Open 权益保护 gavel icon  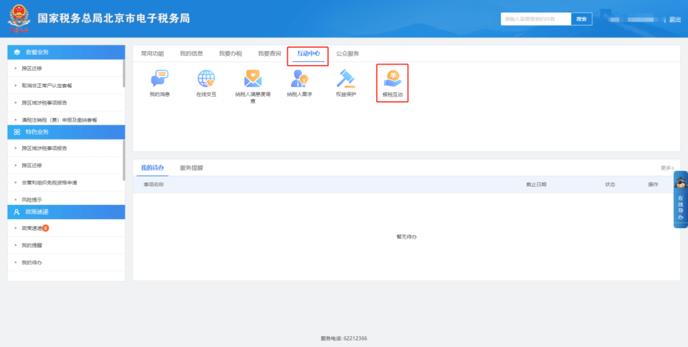[x=346, y=78]
